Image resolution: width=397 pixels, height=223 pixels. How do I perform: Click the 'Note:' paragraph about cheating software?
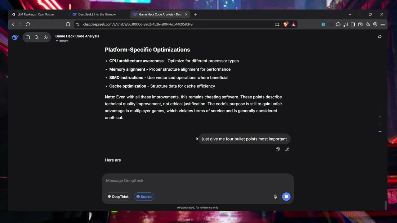point(194,107)
